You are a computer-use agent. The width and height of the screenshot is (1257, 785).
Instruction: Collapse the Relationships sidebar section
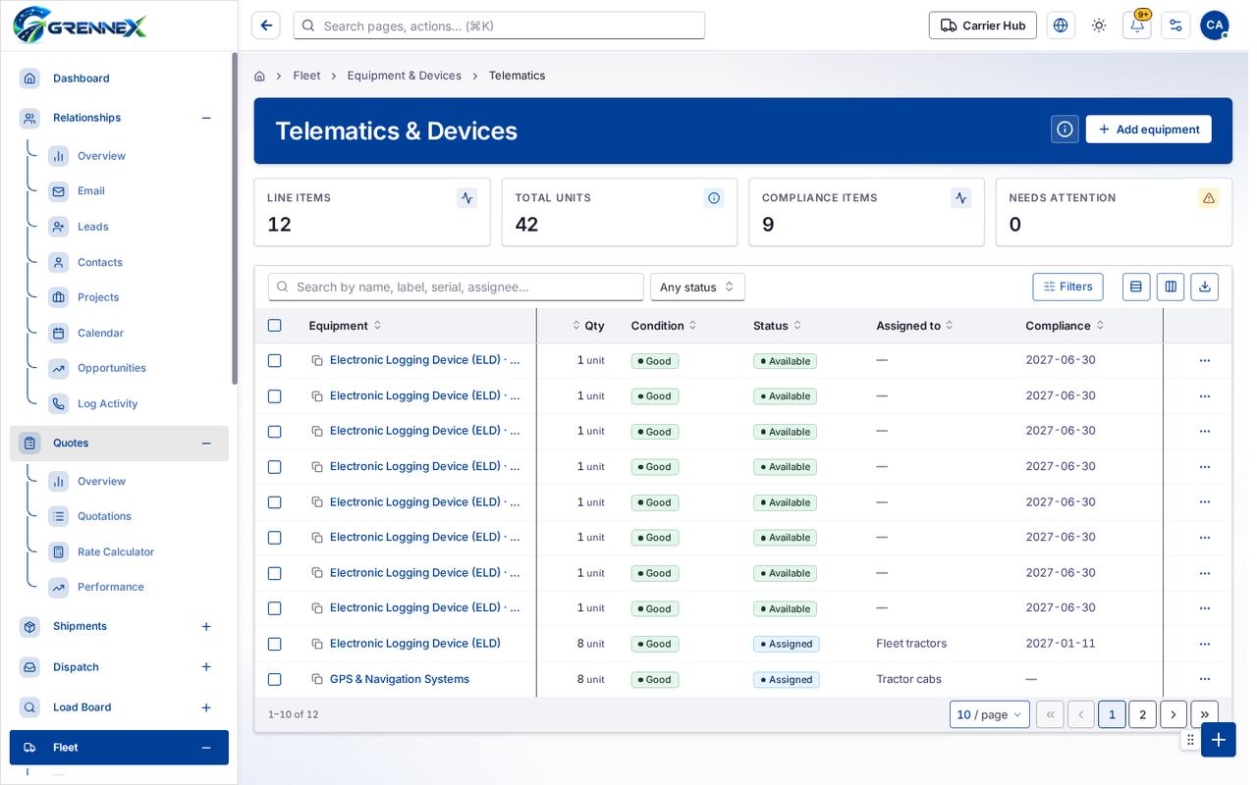(x=206, y=118)
